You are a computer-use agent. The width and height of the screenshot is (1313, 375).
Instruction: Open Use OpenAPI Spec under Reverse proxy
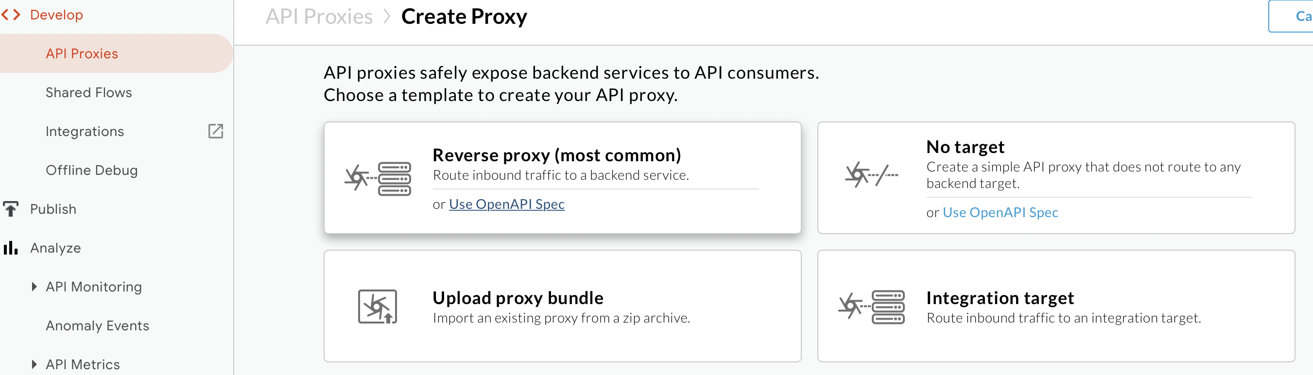pos(507,204)
